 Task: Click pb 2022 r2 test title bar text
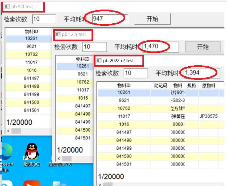(118, 61)
